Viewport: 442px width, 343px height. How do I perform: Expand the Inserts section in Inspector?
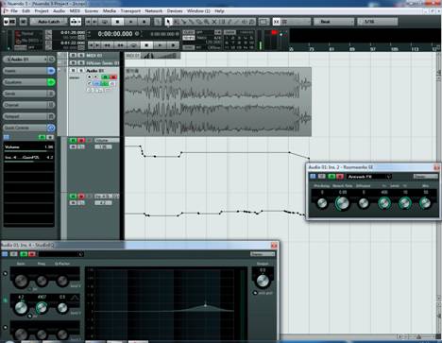25,71
